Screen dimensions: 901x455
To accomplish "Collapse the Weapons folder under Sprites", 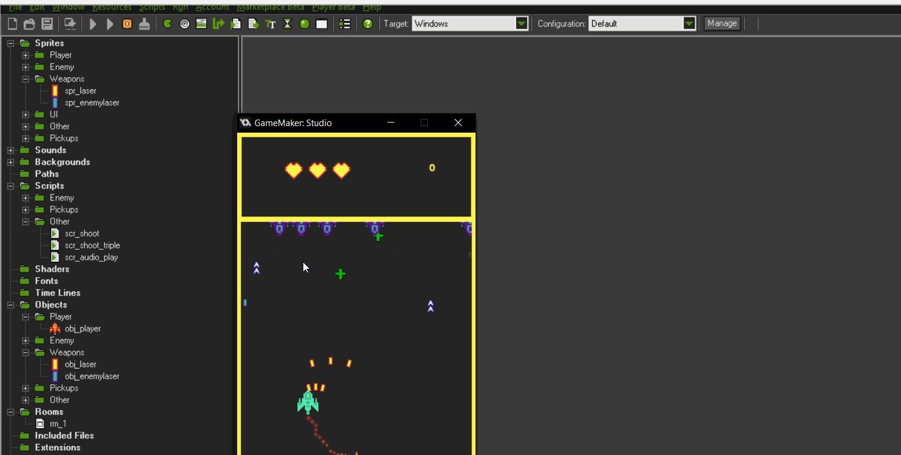I will (26, 79).
